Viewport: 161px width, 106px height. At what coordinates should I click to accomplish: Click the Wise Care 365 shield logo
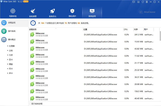(x=1, y=1)
